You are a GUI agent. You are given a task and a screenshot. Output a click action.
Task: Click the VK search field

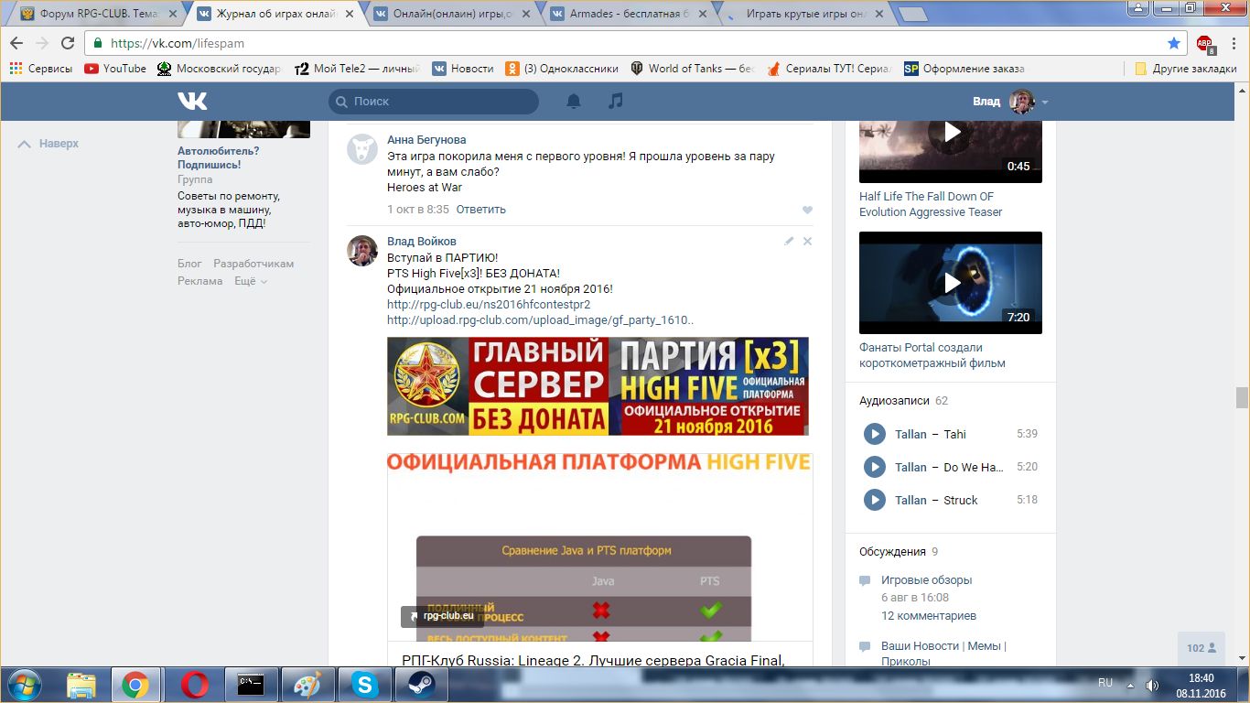(x=434, y=102)
